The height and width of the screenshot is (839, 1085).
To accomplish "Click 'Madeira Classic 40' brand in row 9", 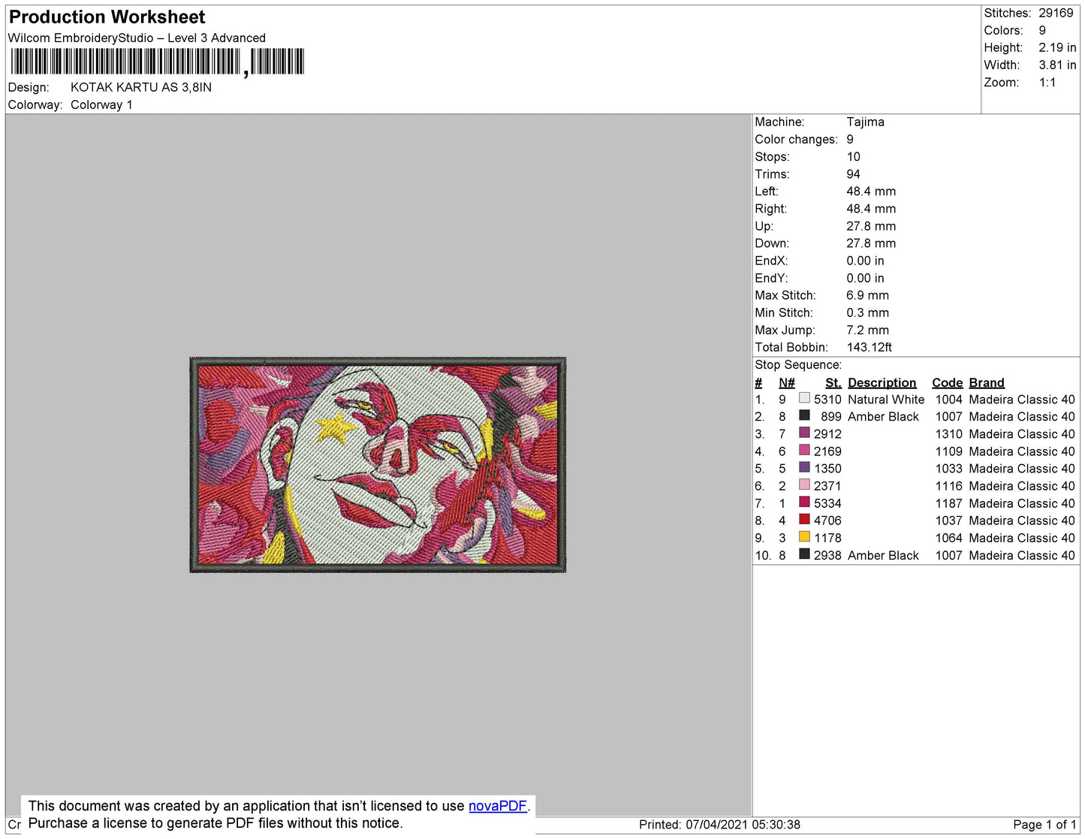I will [1022, 538].
